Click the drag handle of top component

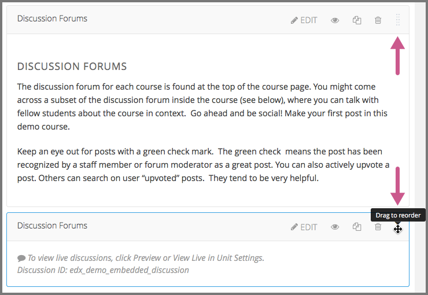pos(398,20)
